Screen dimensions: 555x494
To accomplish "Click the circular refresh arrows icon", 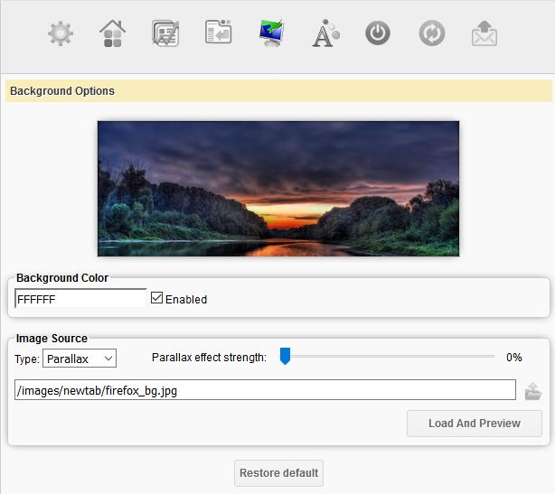I will 431,34.
